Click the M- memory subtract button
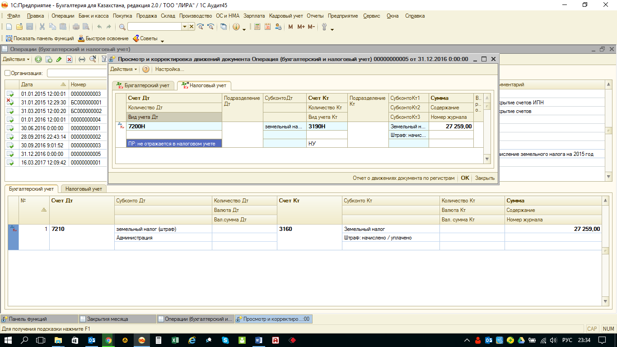Screen dimensions: 617x347 [x=311, y=27]
